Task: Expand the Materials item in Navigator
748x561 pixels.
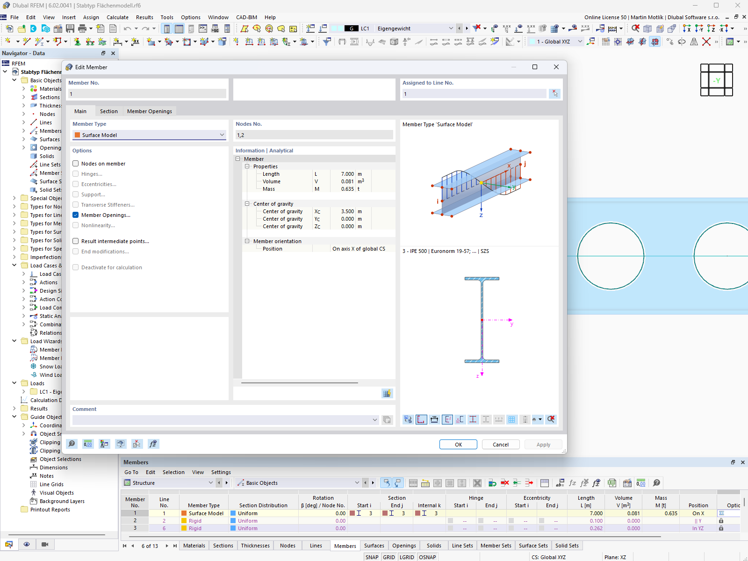Action: click(24, 89)
